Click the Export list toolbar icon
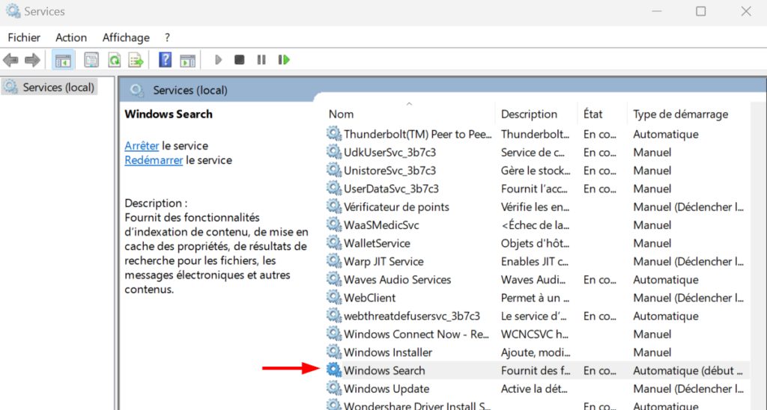 (136, 60)
